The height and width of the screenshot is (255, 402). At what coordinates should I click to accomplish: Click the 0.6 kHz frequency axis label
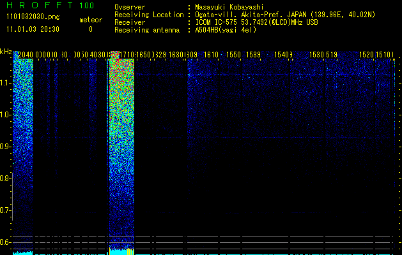click(x=6, y=242)
